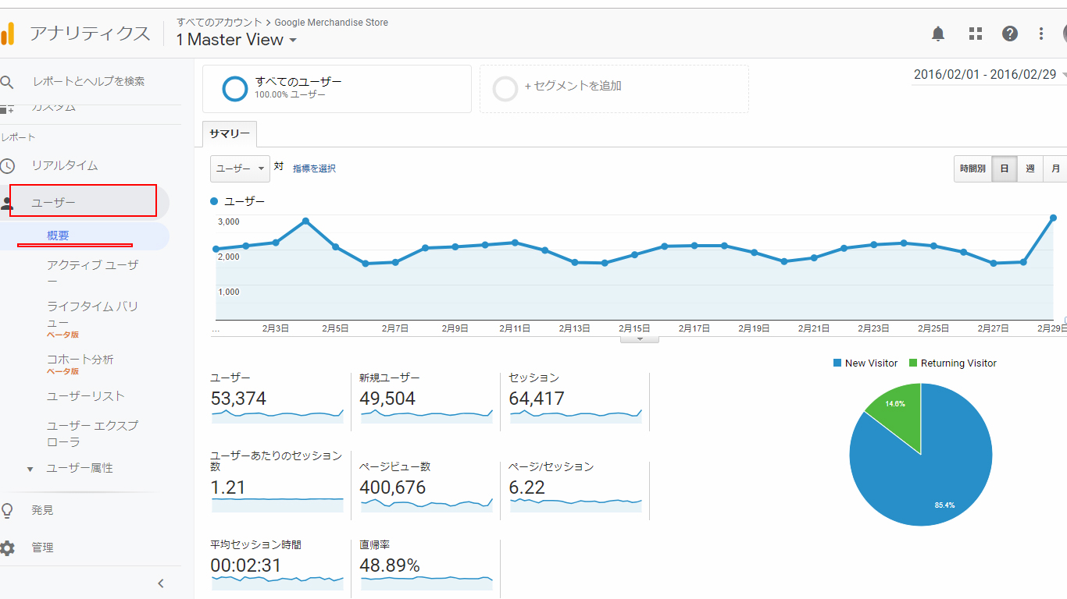Click the Admin gear icon

[7, 548]
